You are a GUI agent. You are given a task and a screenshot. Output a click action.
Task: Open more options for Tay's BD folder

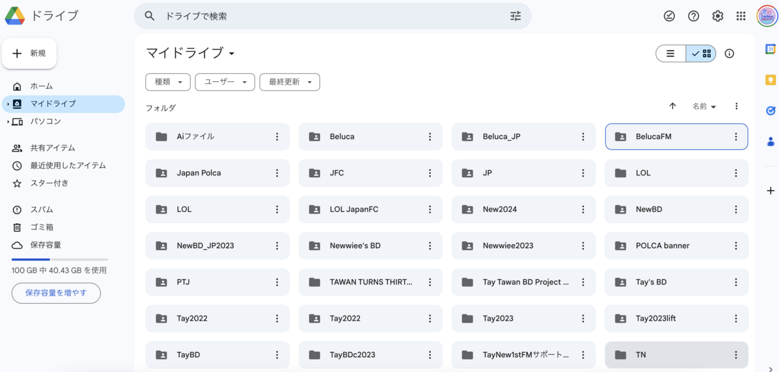click(x=736, y=282)
